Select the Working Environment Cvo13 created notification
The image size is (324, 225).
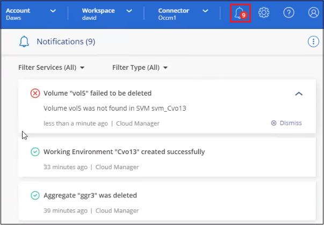point(124,152)
